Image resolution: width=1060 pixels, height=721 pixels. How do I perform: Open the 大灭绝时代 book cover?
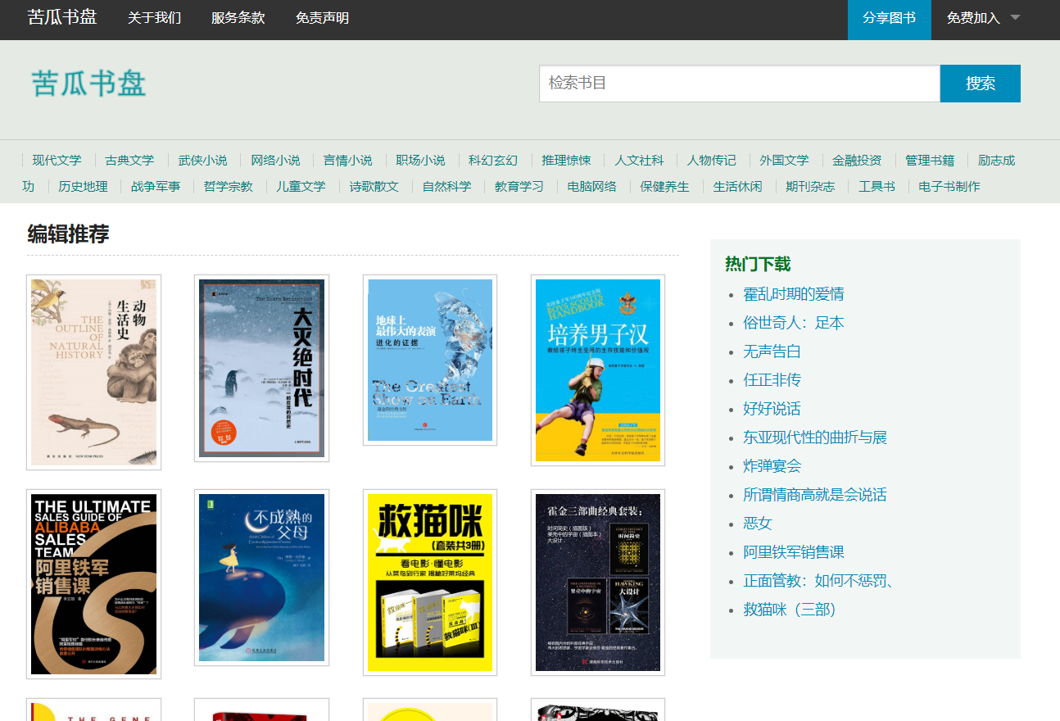tap(261, 368)
